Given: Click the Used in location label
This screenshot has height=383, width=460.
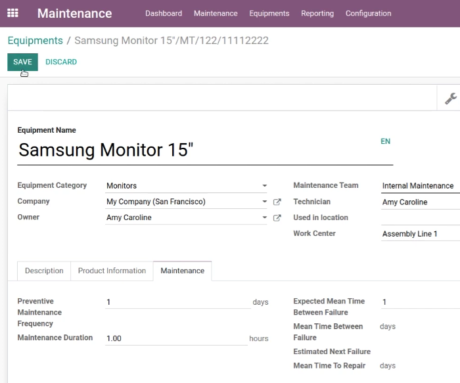Looking at the screenshot, I should point(321,217).
